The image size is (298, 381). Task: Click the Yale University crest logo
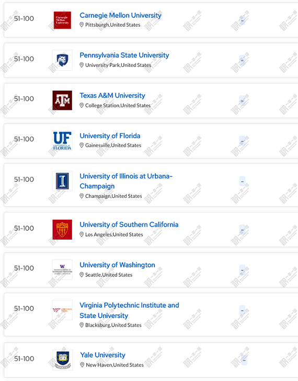63,360
